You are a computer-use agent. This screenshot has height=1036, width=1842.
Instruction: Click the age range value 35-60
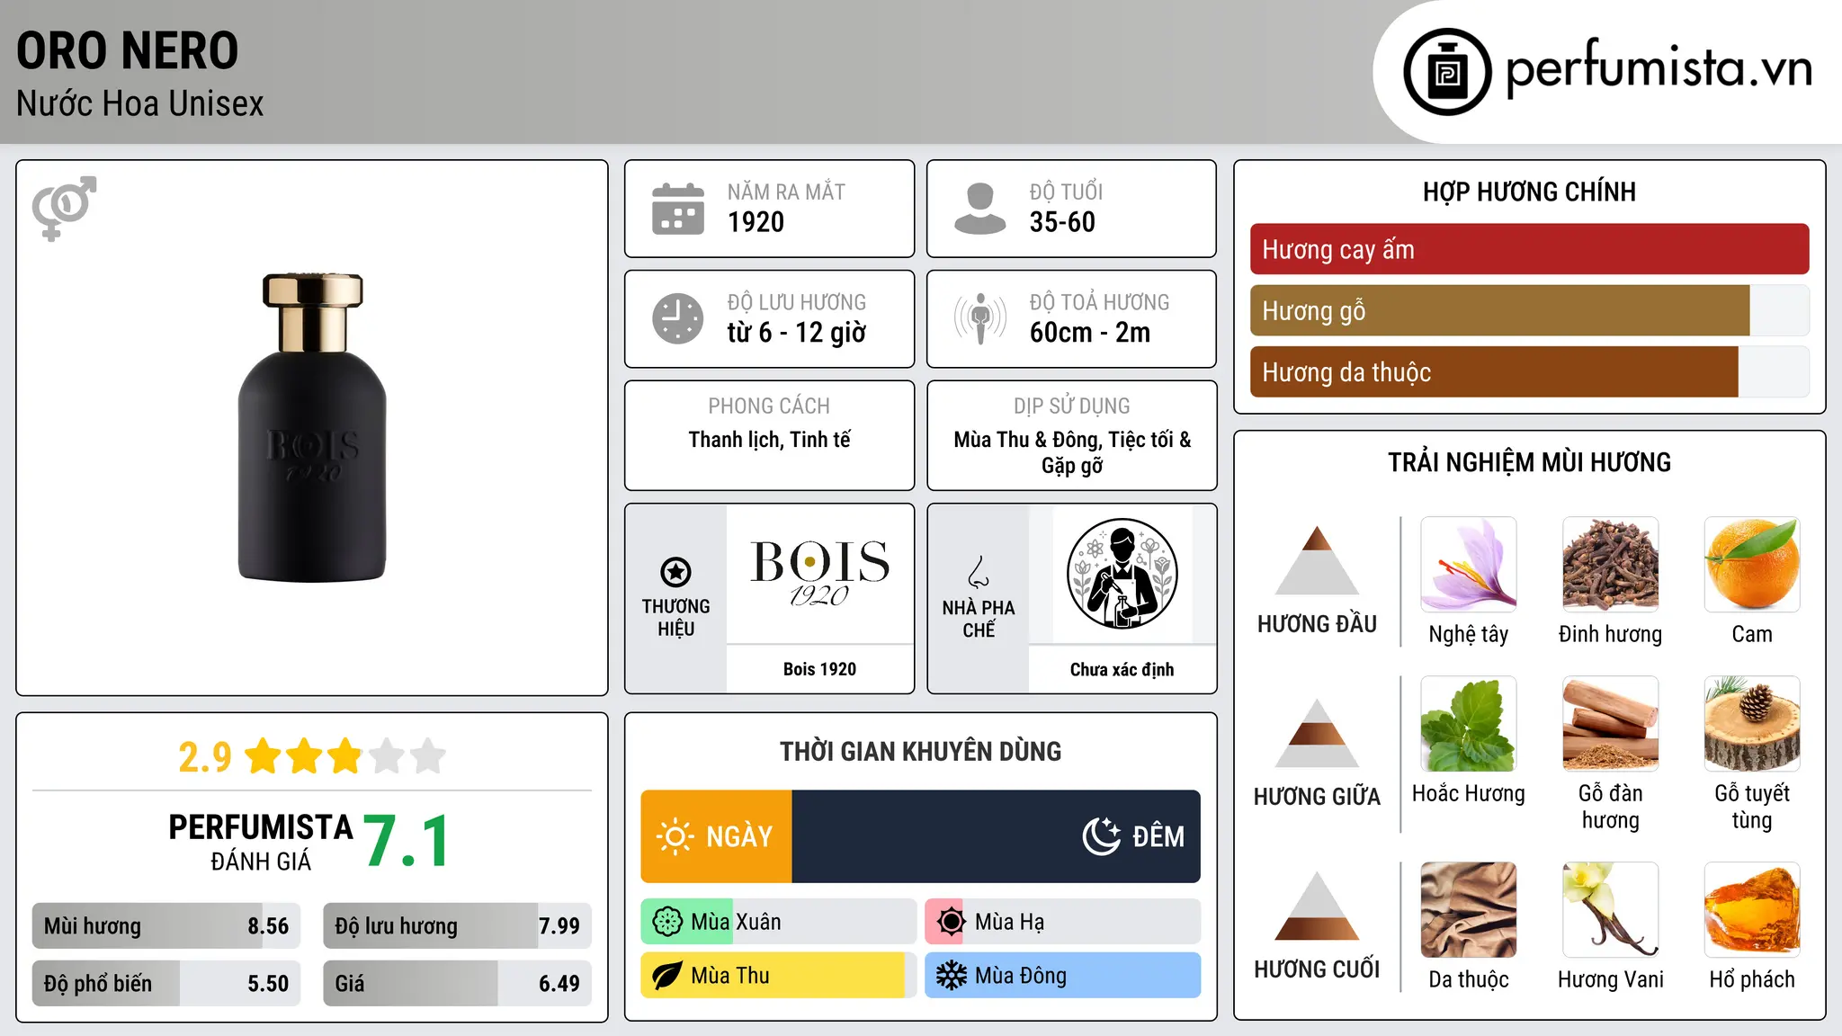pyautogui.click(x=1062, y=222)
